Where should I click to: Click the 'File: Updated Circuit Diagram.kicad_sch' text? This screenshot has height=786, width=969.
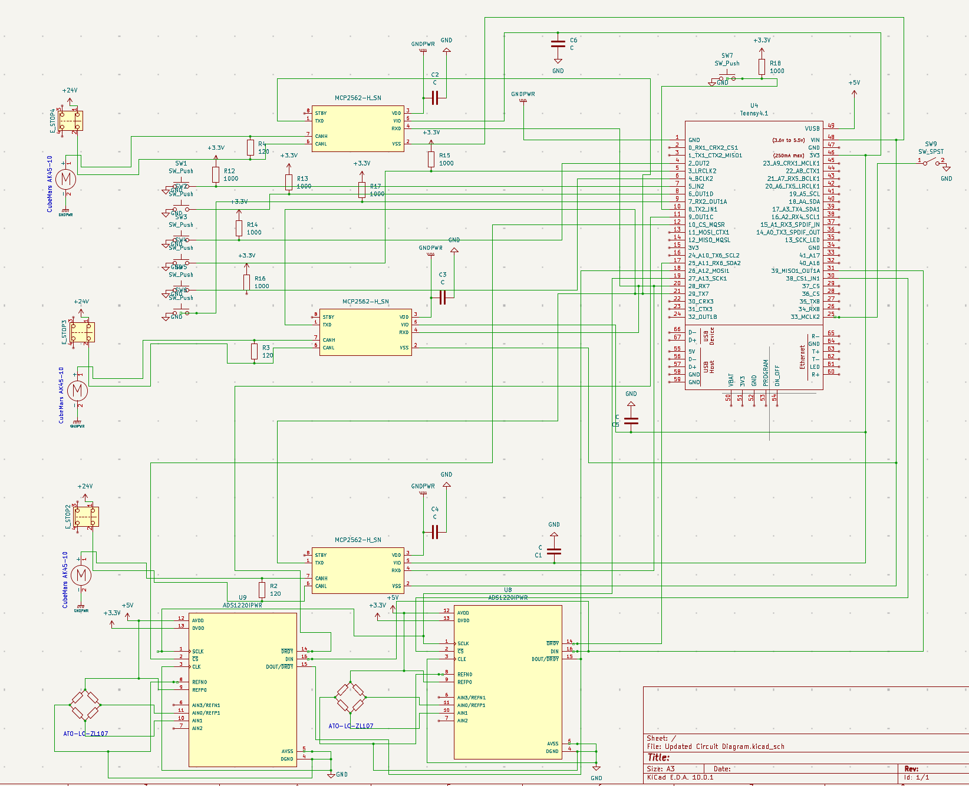point(716,747)
